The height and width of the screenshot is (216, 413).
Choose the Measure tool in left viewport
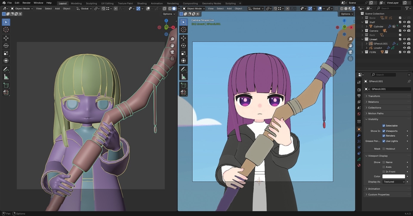pos(6,77)
